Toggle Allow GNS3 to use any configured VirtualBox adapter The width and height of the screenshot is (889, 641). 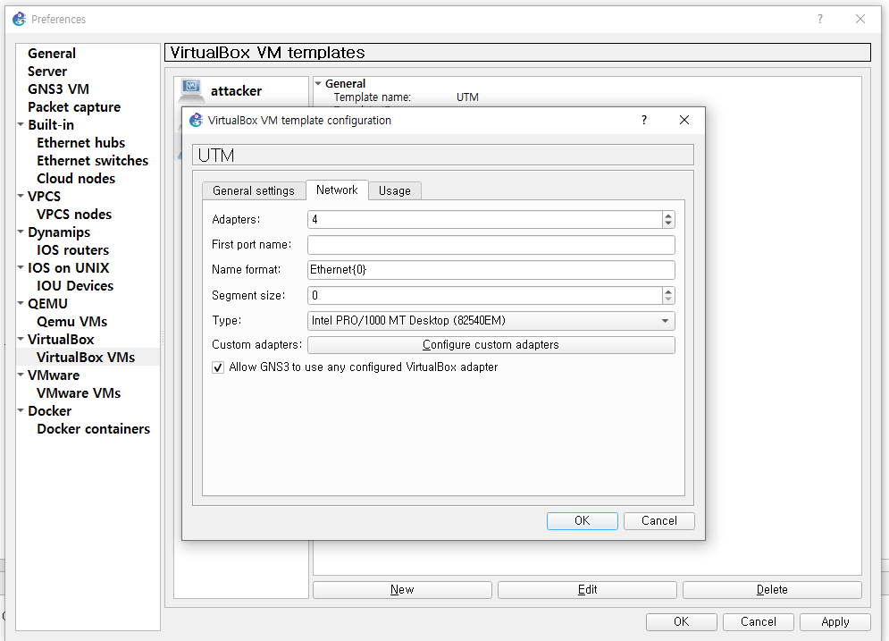point(218,367)
